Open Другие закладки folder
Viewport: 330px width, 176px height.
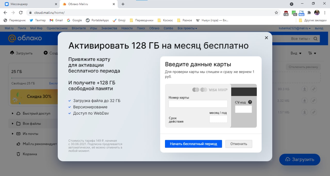tap(312, 20)
